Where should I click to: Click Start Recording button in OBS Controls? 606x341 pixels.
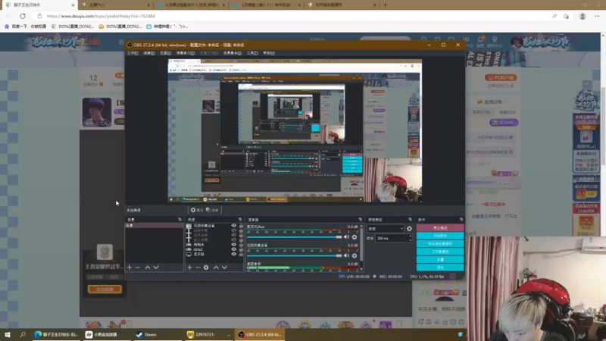pyautogui.click(x=440, y=236)
